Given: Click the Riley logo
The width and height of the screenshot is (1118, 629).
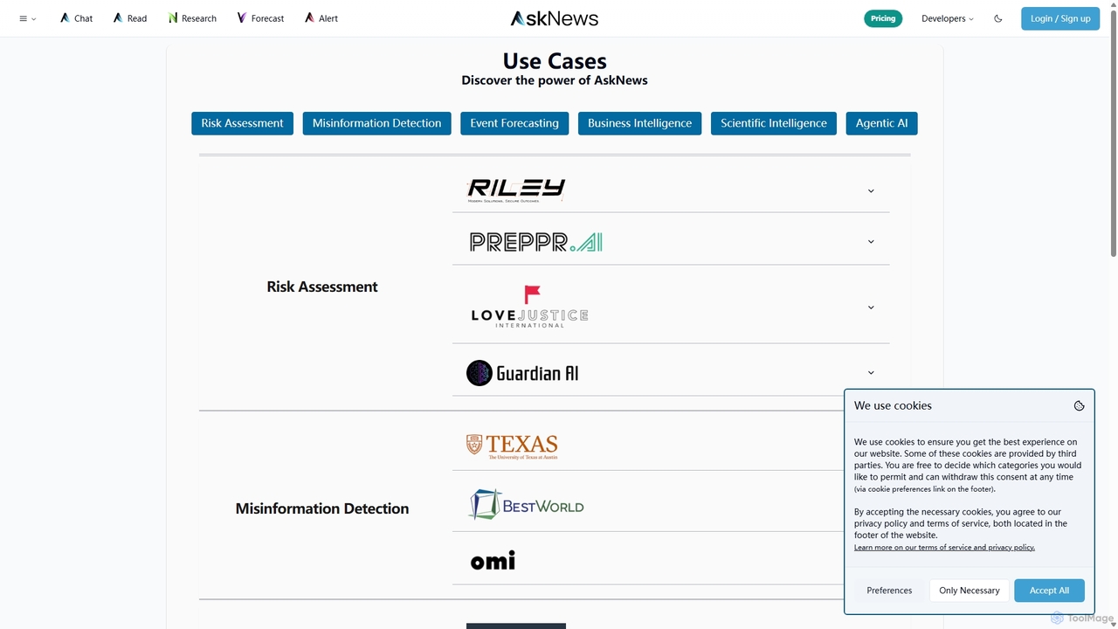Looking at the screenshot, I should click(x=516, y=190).
